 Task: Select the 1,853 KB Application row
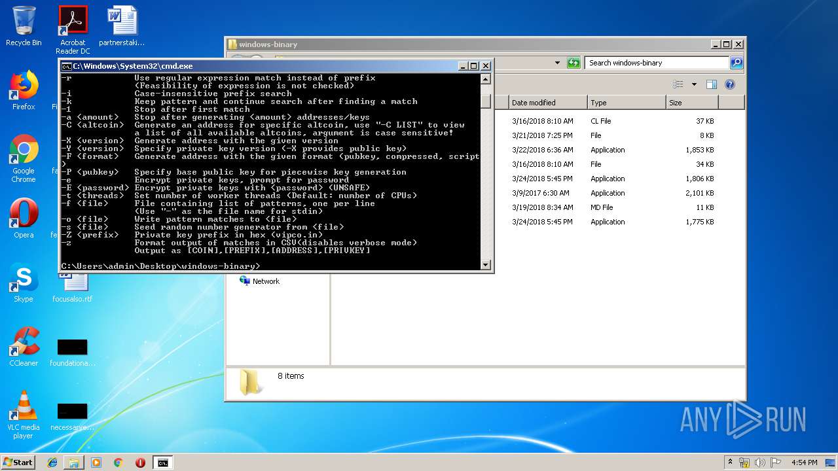click(x=537, y=150)
